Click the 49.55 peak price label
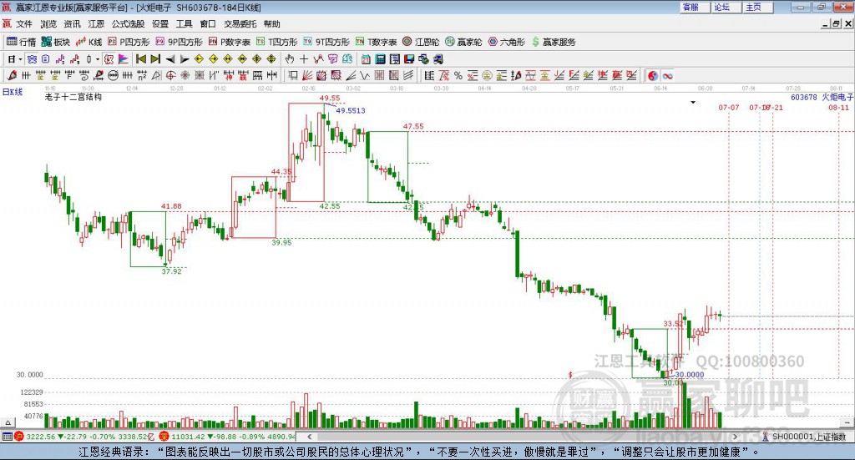 click(x=330, y=99)
